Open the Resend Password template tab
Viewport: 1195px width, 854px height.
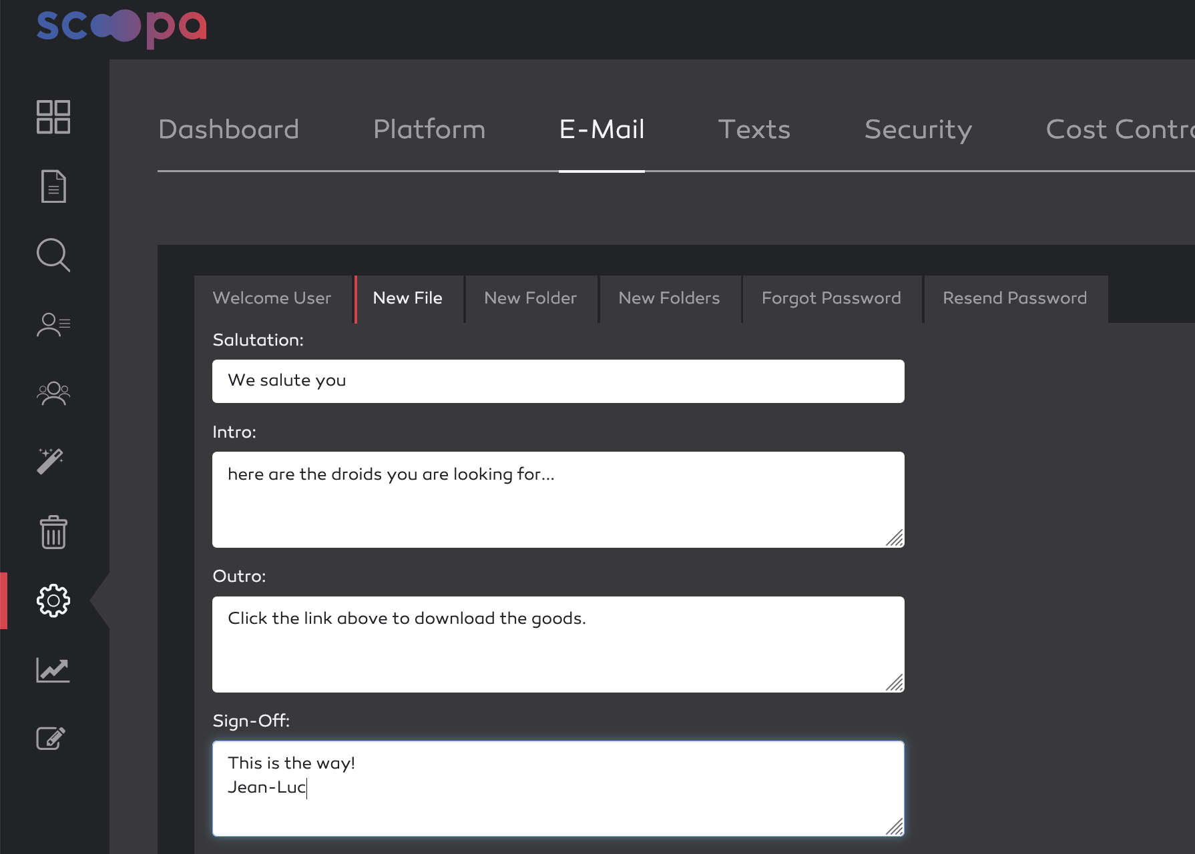[1015, 298]
